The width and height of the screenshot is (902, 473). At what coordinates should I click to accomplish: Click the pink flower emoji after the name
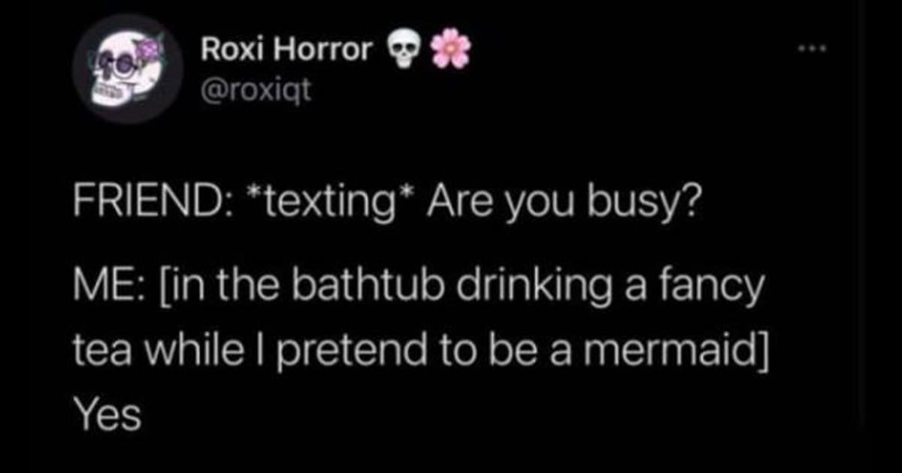449,50
